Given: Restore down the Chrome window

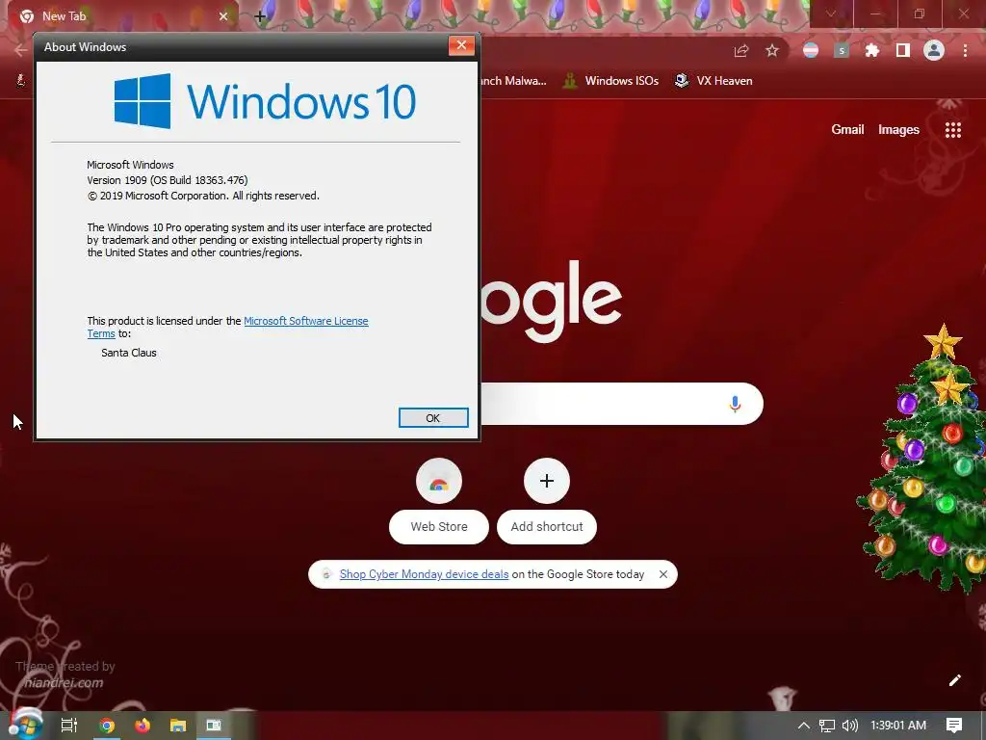Looking at the screenshot, I should coord(920,13).
